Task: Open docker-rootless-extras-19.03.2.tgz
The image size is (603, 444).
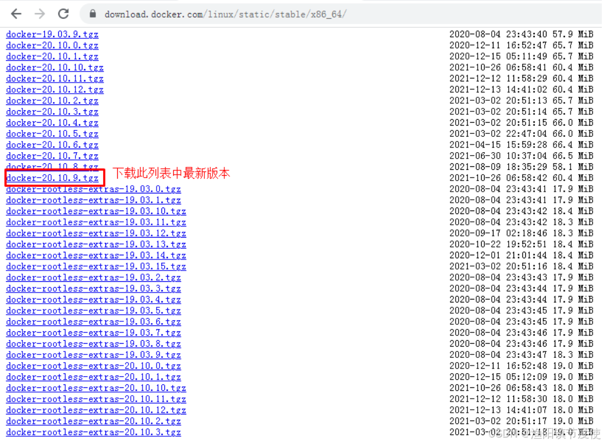Action: [94, 278]
